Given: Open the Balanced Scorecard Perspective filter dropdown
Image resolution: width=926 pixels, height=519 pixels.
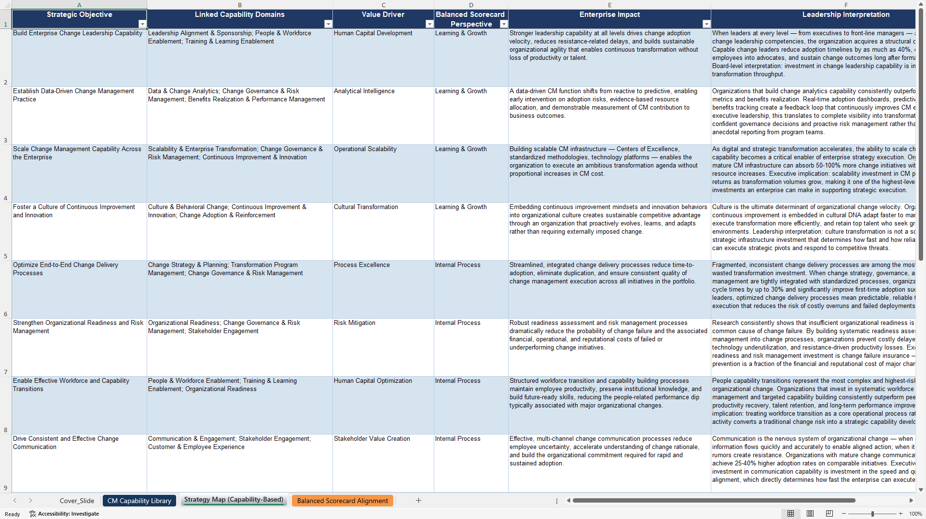Looking at the screenshot, I should pyautogui.click(x=504, y=24).
